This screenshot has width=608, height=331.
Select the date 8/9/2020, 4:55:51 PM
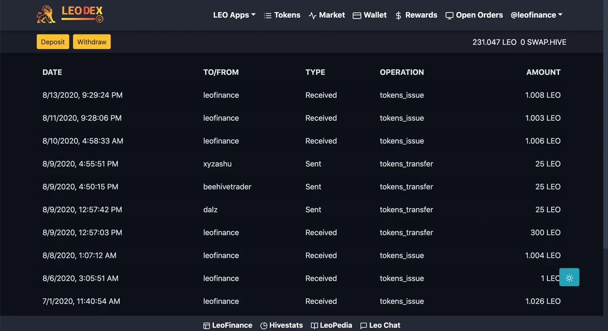[80, 164]
